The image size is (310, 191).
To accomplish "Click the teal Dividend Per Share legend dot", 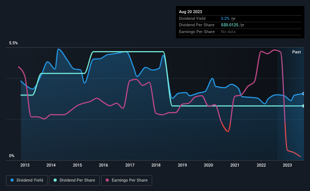I will click(x=55, y=180).
